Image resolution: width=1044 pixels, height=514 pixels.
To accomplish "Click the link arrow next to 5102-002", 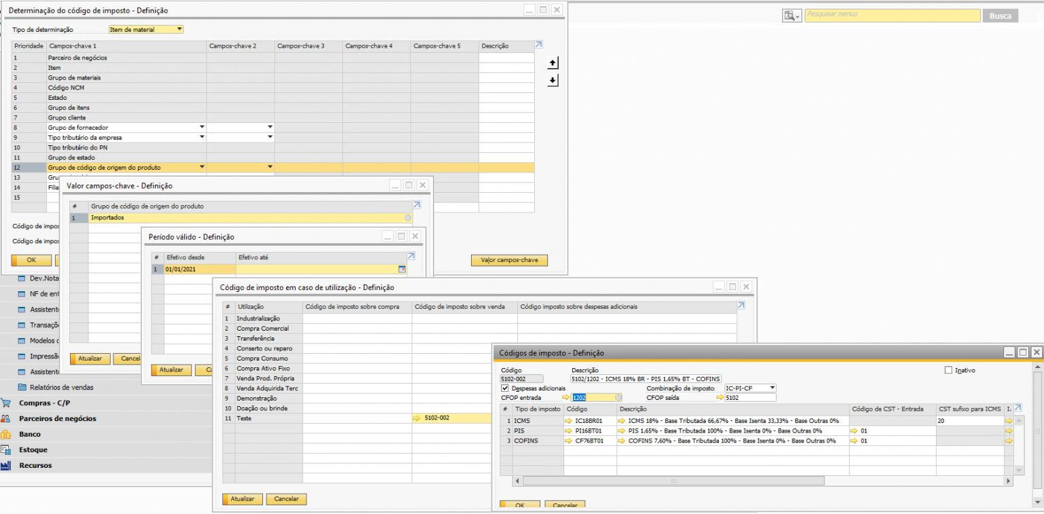I will point(416,419).
